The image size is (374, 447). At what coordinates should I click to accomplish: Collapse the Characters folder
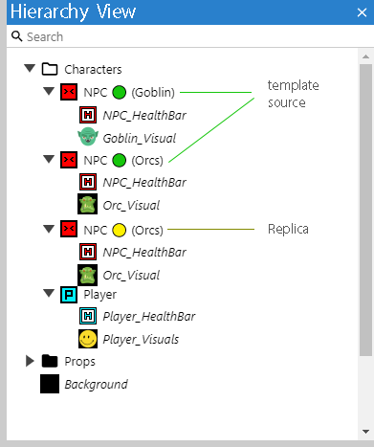pos(30,68)
